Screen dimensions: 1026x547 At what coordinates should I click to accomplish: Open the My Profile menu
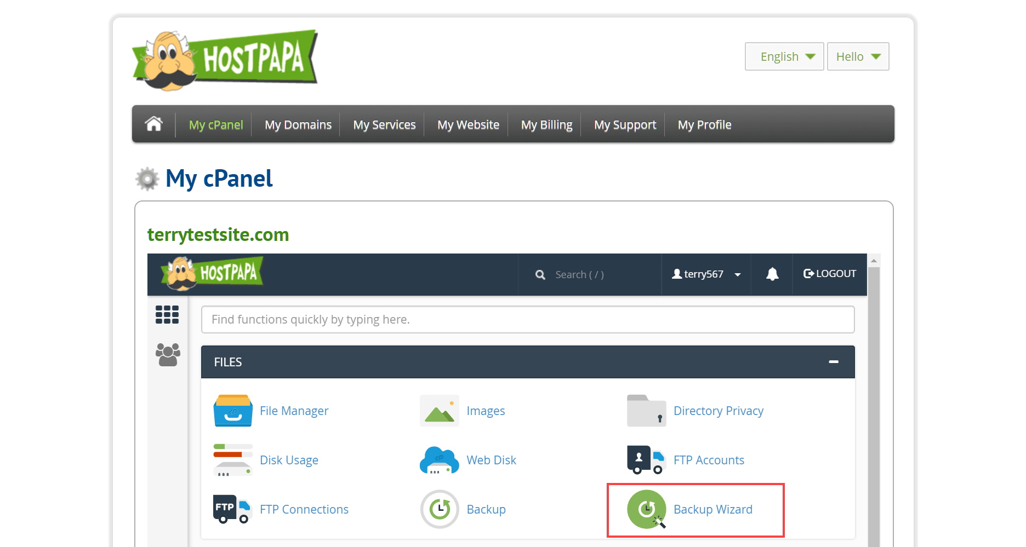pyautogui.click(x=705, y=125)
